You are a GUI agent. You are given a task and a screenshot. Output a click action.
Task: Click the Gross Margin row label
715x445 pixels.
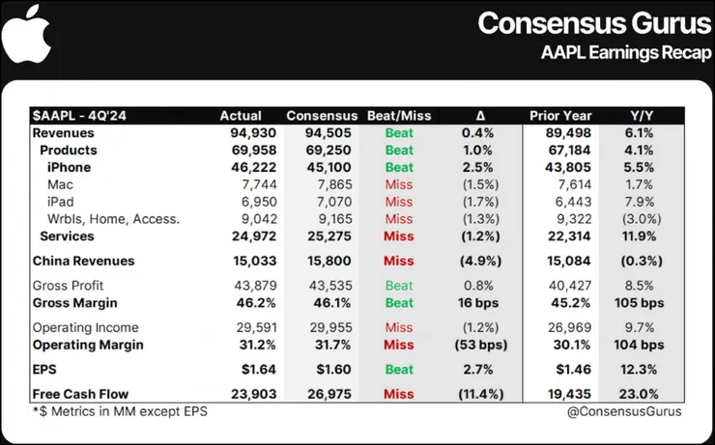(76, 302)
